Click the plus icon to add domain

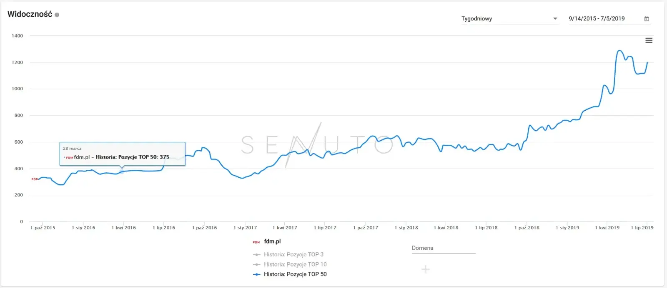pyautogui.click(x=425, y=269)
